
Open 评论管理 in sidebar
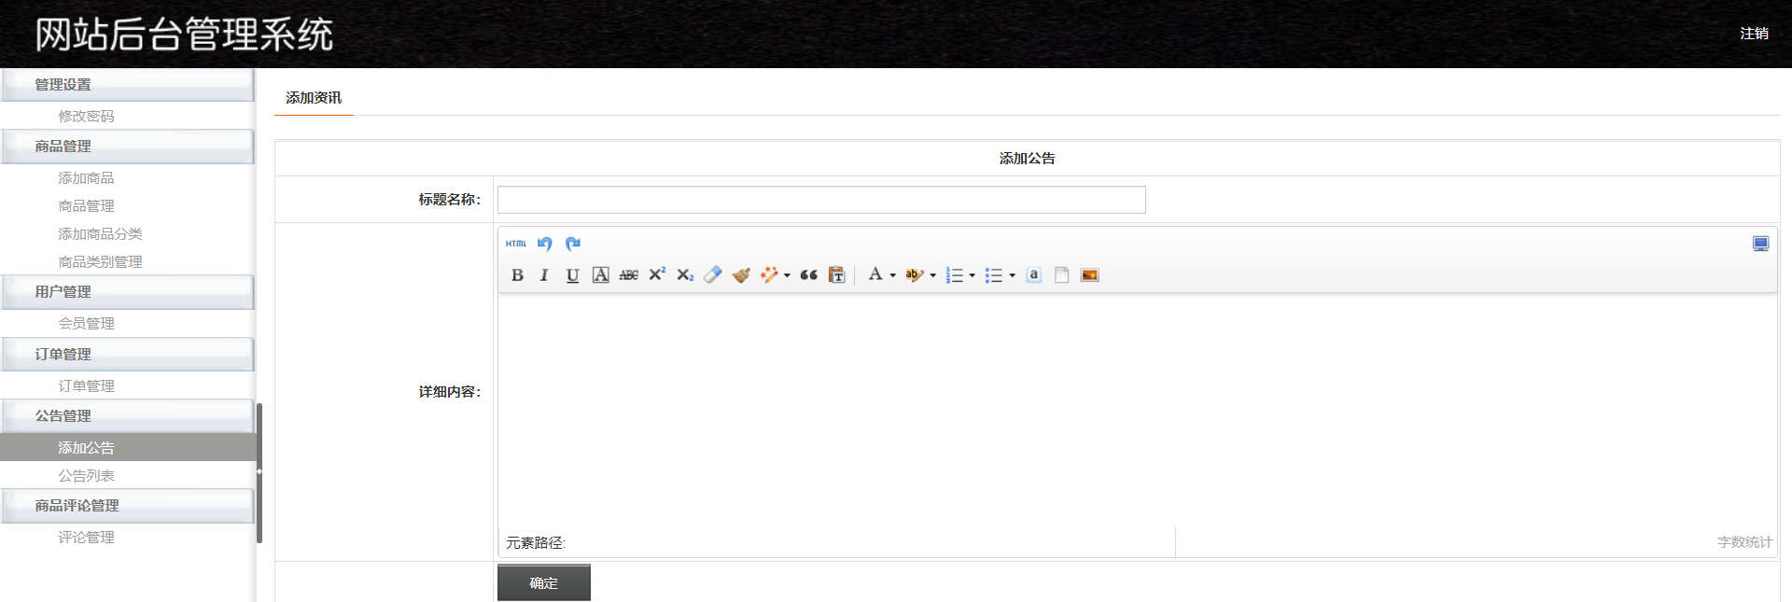(86, 538)
